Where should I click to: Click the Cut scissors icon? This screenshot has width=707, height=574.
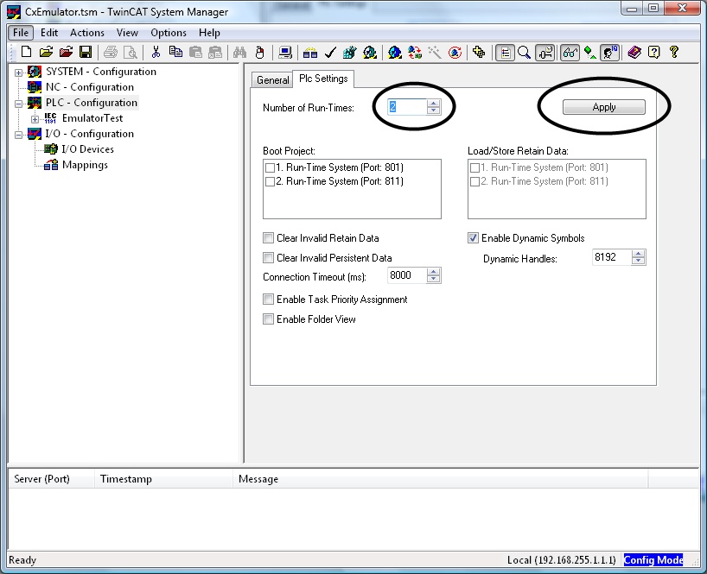pos(156,53)
